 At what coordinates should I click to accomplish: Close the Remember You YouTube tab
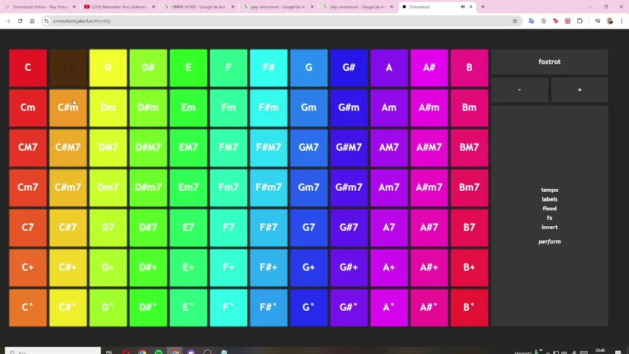pyautogui.click(x=153, y=7)
